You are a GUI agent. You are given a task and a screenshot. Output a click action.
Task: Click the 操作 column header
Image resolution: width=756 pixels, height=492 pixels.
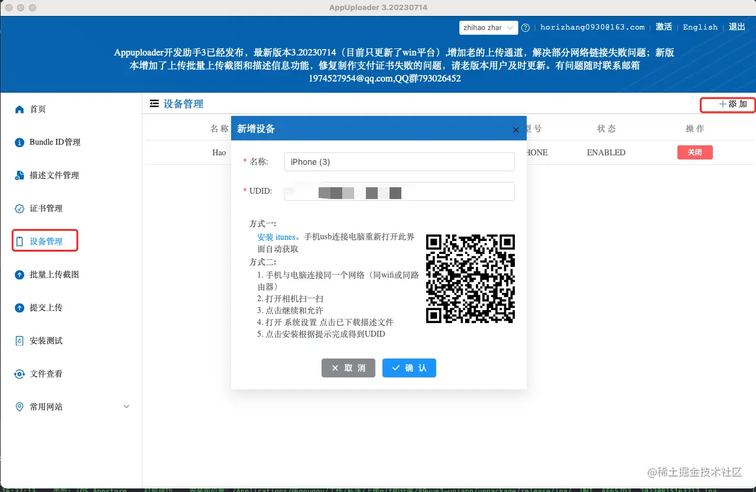click(x=695, y=129)
